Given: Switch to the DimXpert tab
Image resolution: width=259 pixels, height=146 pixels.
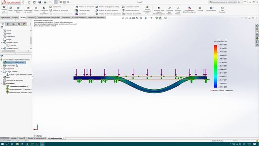Looking at the screenshot, I should click(x=31, y=17).
